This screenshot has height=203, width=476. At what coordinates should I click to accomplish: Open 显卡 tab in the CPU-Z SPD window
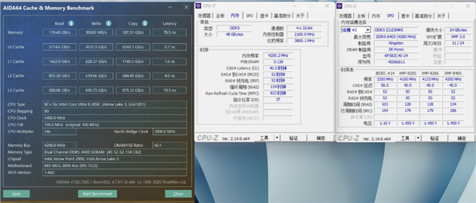(x=405, y=16)
